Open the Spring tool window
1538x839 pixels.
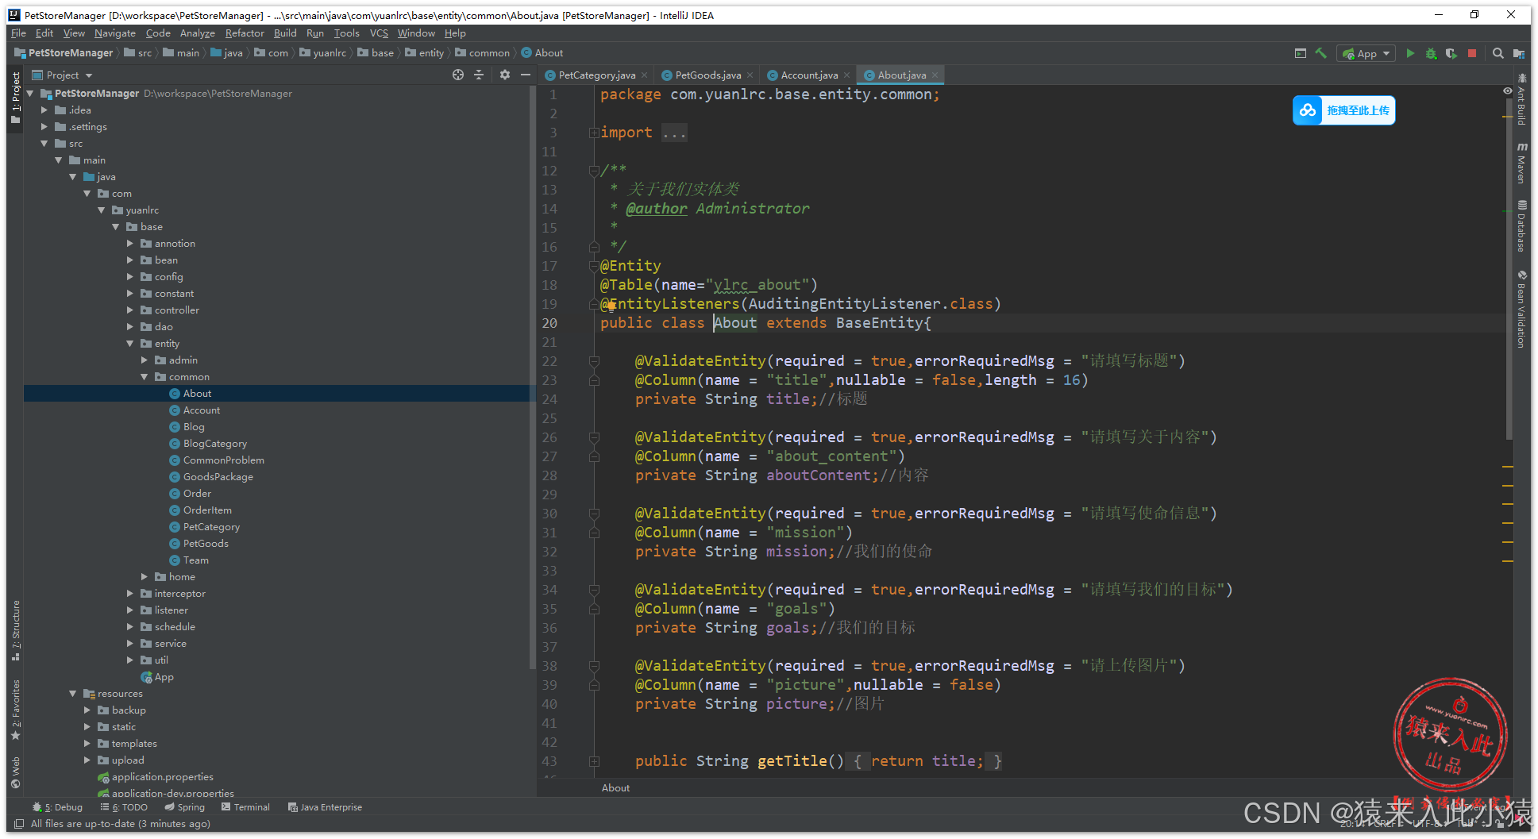(x=185, y=807)
